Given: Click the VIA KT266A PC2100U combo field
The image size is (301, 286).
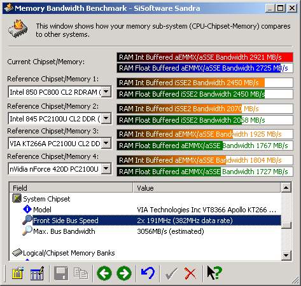Looking at the screenshot, I should (x=60, y=144).
